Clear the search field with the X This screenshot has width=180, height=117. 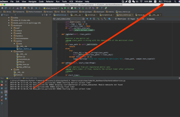click(83, 19)
